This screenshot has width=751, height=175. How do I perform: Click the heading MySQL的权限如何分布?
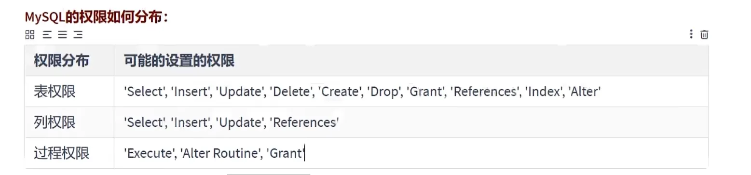(96, 17)
